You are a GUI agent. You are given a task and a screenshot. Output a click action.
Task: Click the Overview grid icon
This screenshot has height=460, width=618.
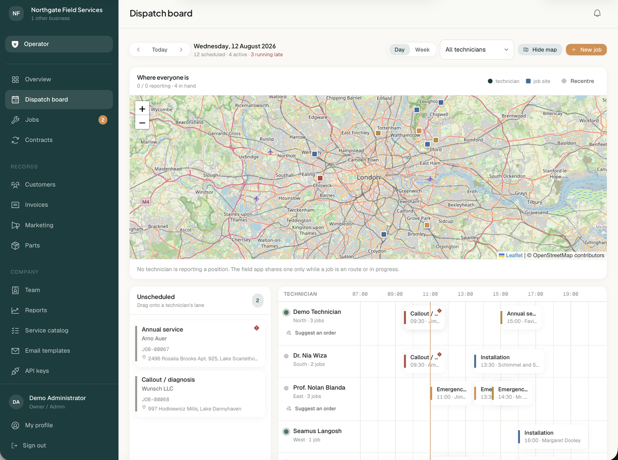click(x=15, y=79)
